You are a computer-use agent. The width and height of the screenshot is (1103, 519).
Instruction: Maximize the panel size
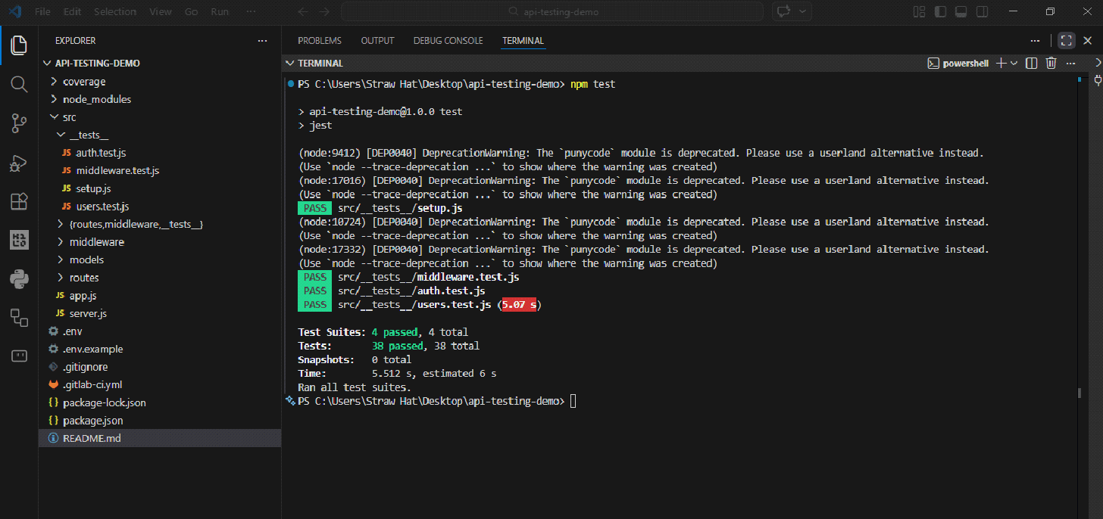(1066, 40)
